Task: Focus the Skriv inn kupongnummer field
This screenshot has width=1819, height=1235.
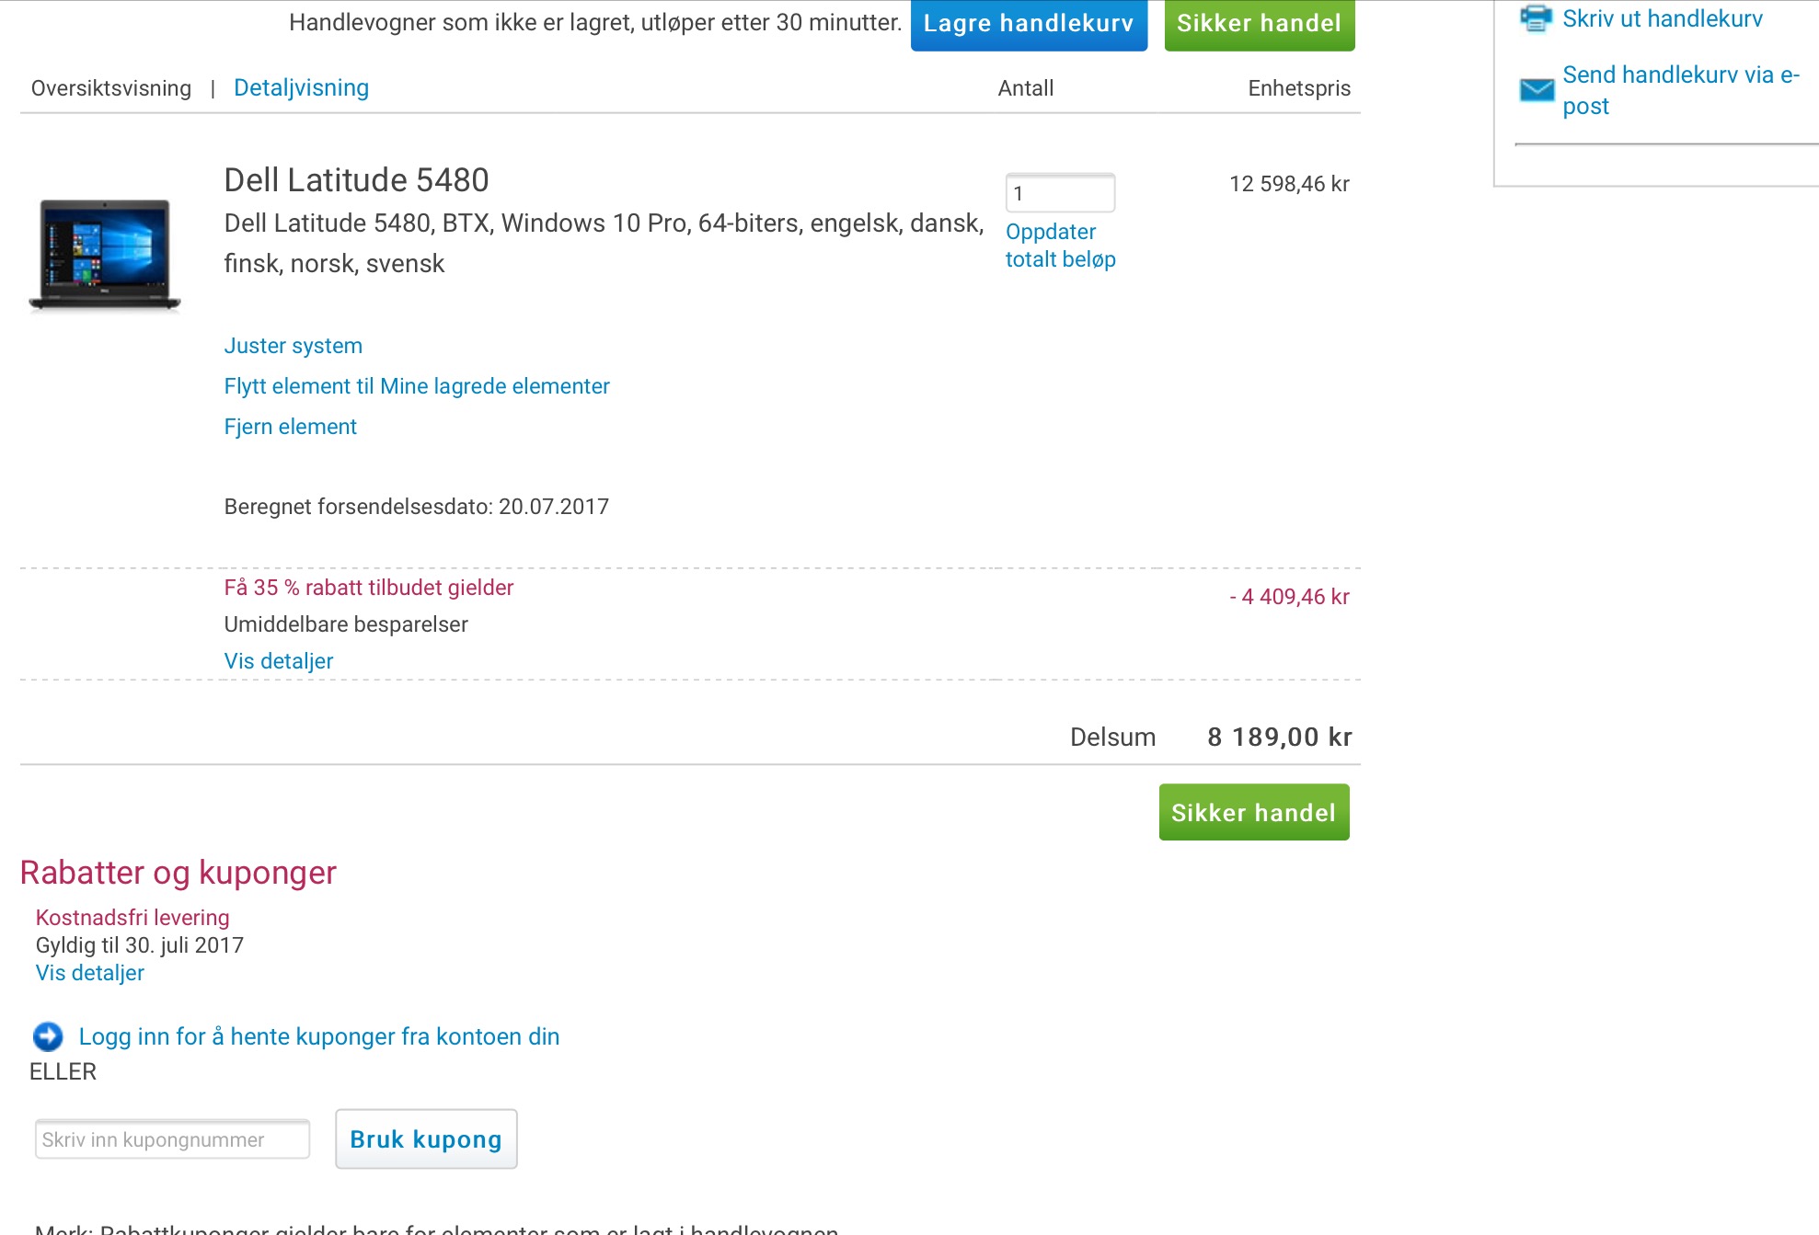Action: tap(172, 1139)
